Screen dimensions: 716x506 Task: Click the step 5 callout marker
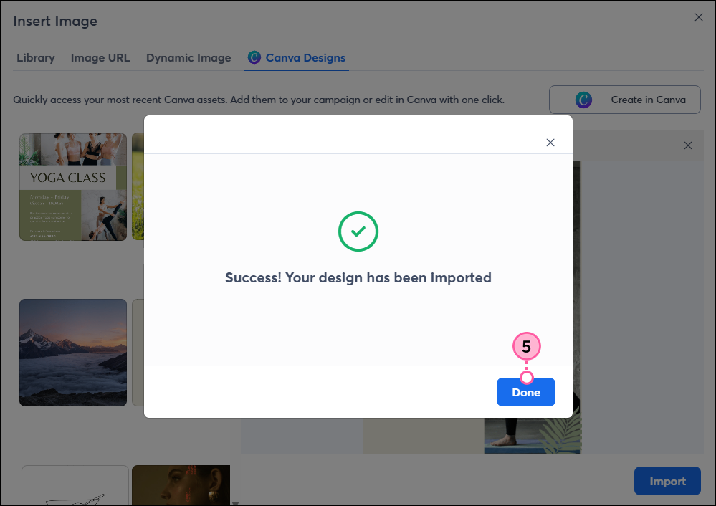click(526, 347)
